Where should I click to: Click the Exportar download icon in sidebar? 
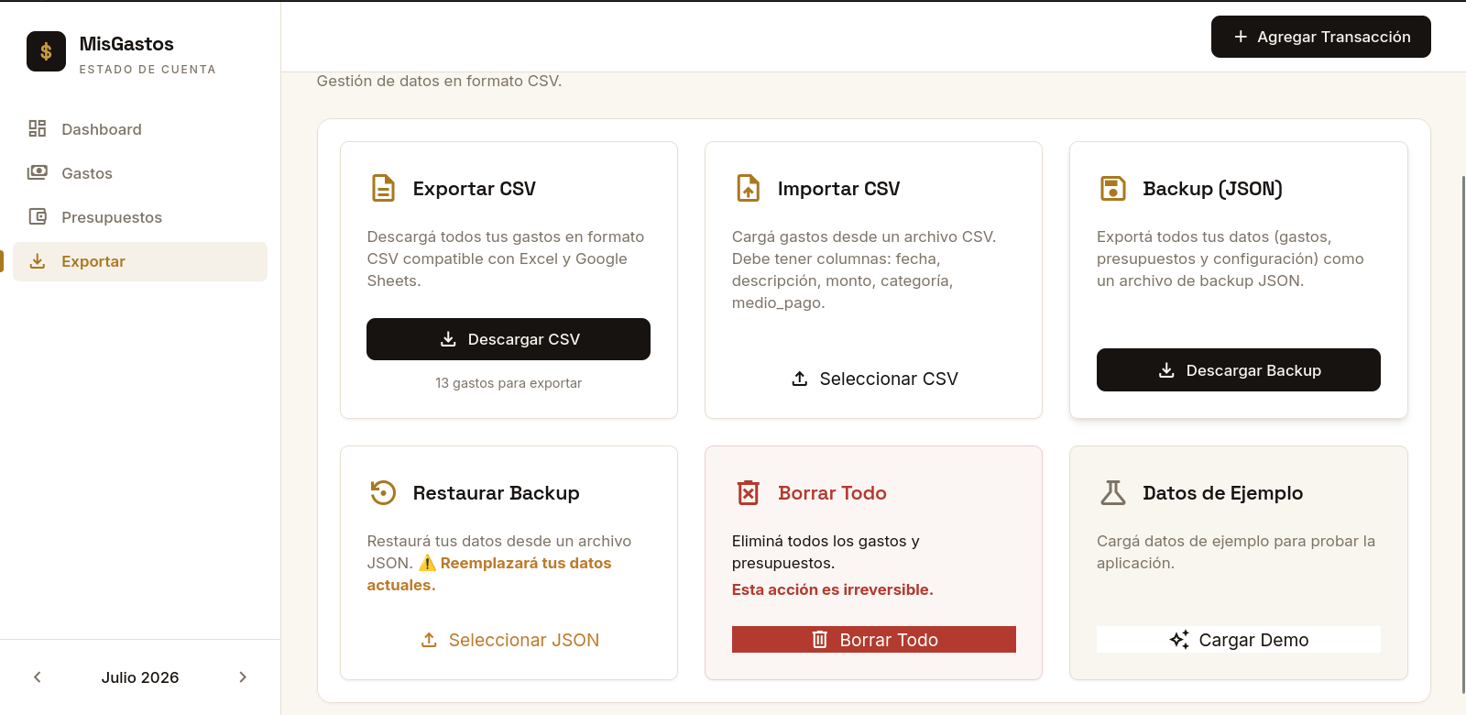tap(38, 261)
